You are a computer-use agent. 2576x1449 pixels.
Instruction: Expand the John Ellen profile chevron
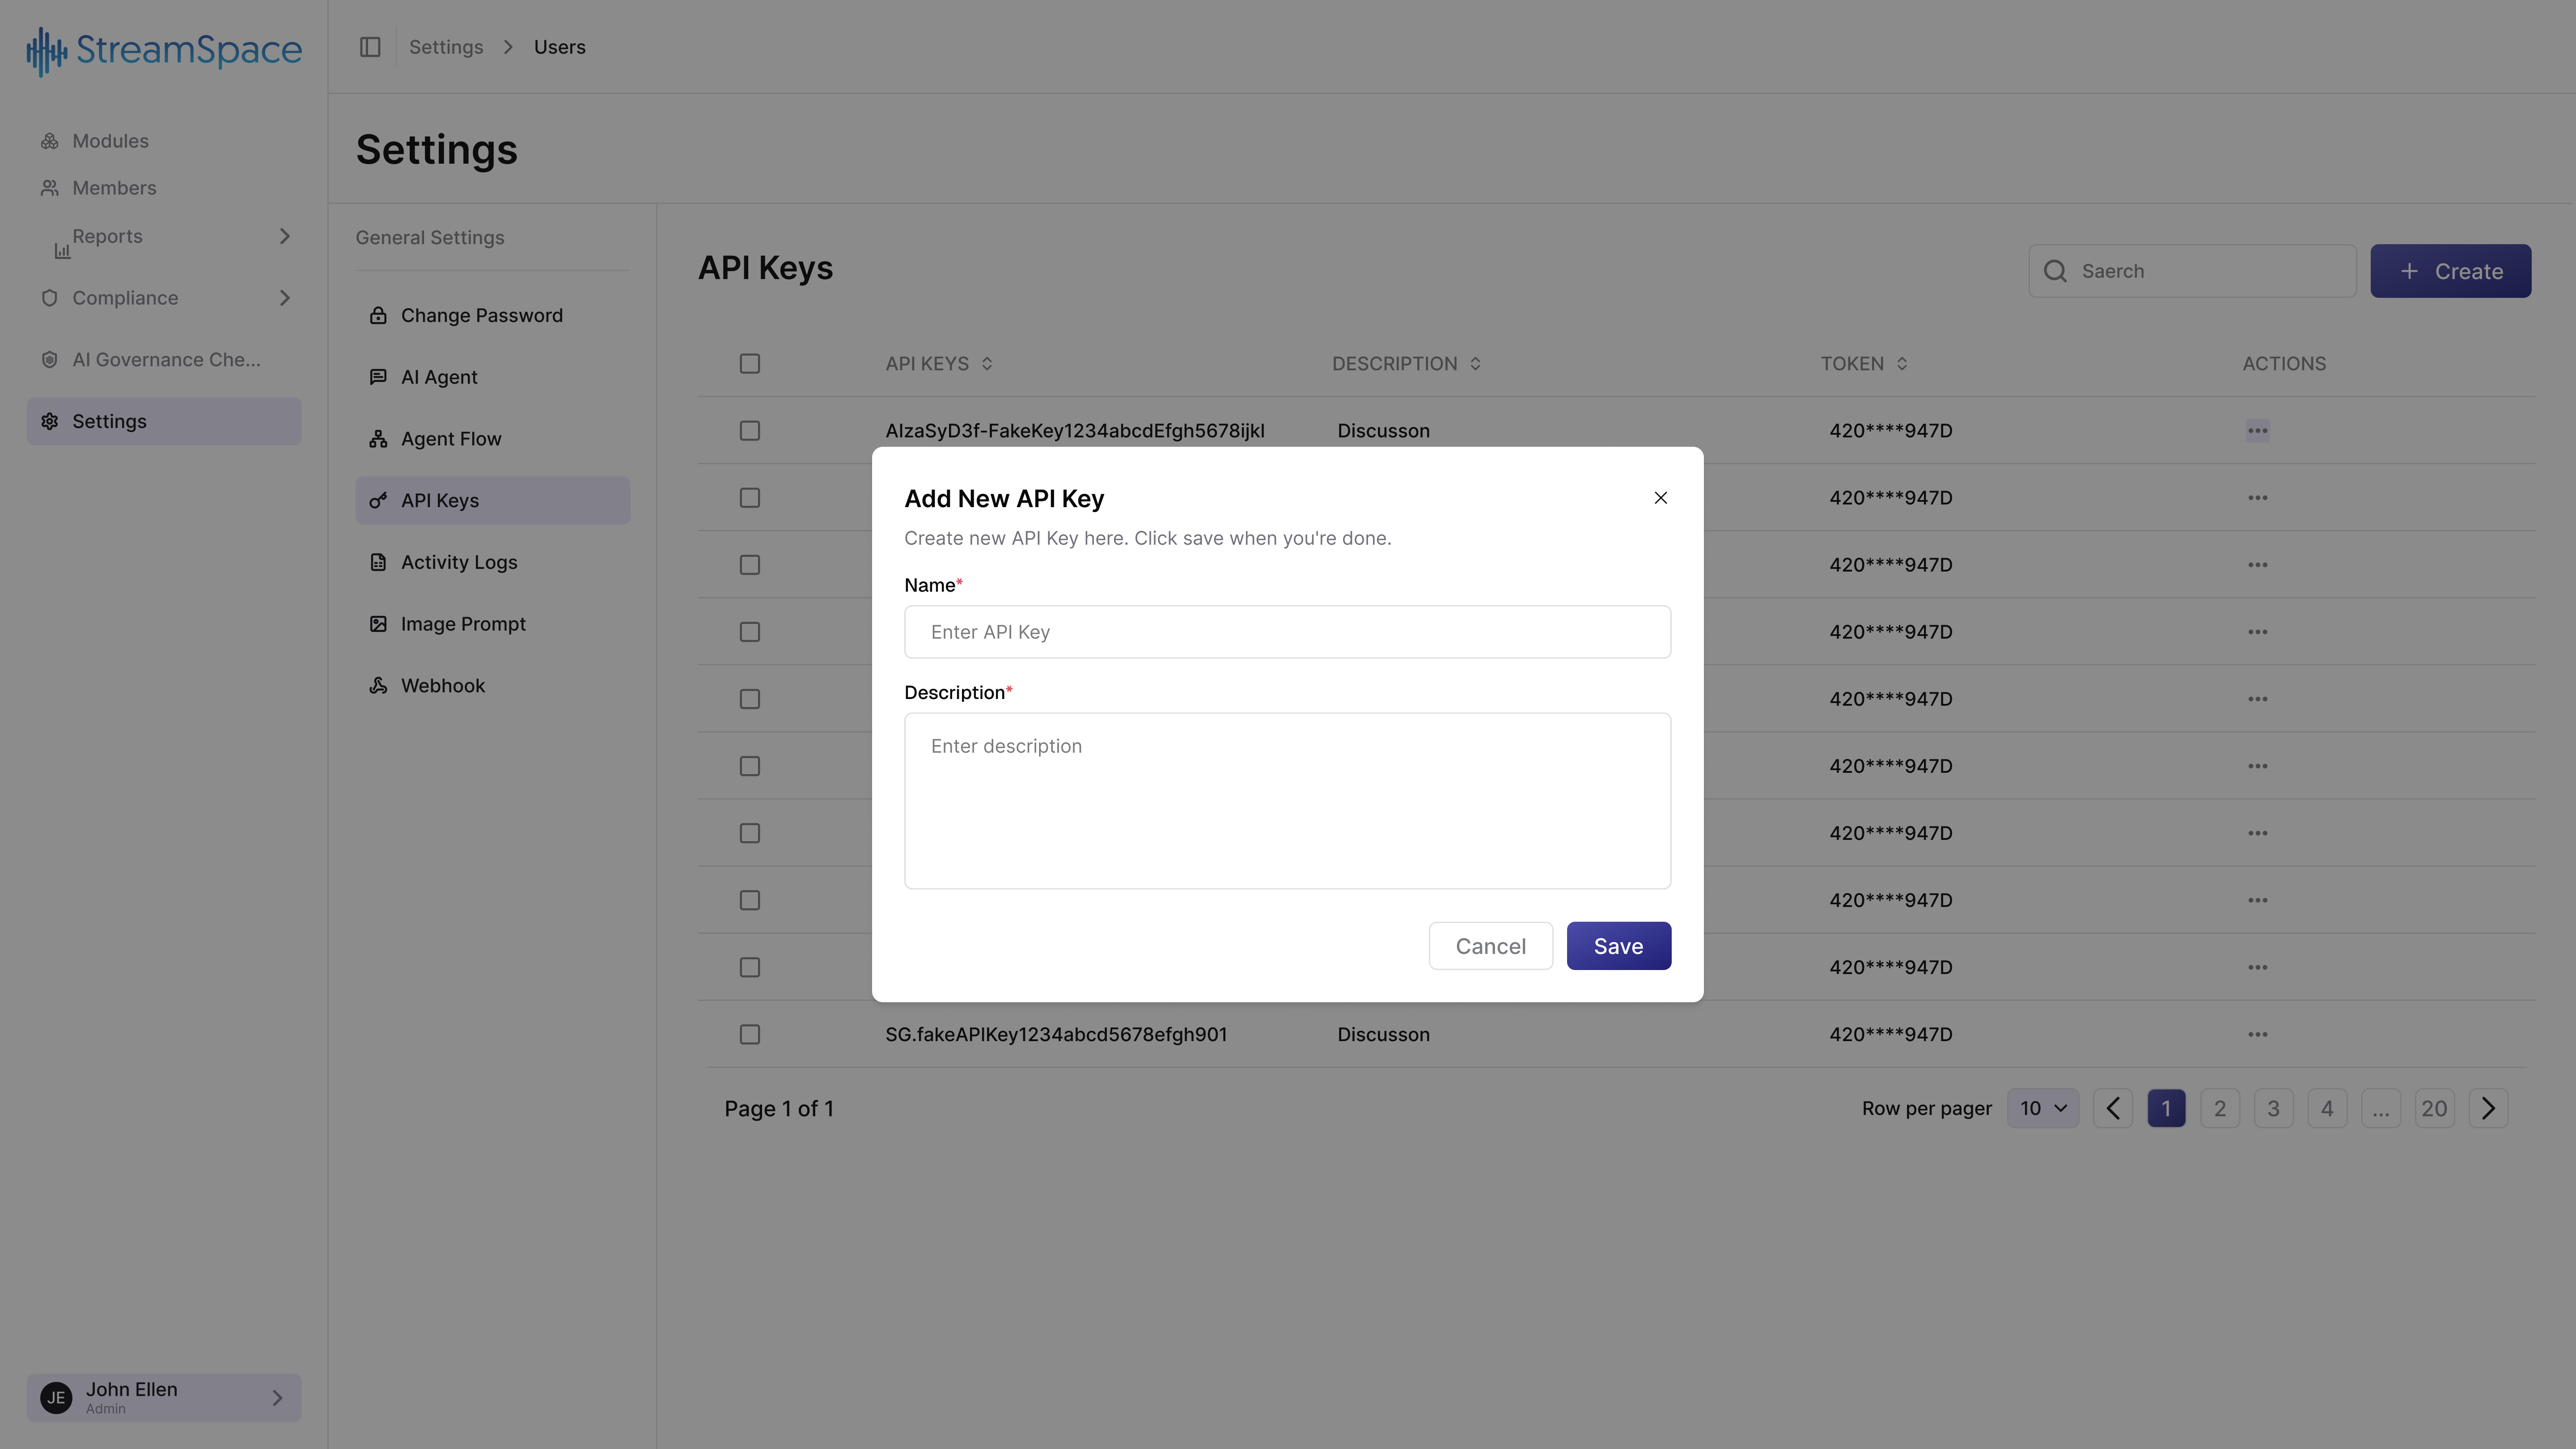278,1398
